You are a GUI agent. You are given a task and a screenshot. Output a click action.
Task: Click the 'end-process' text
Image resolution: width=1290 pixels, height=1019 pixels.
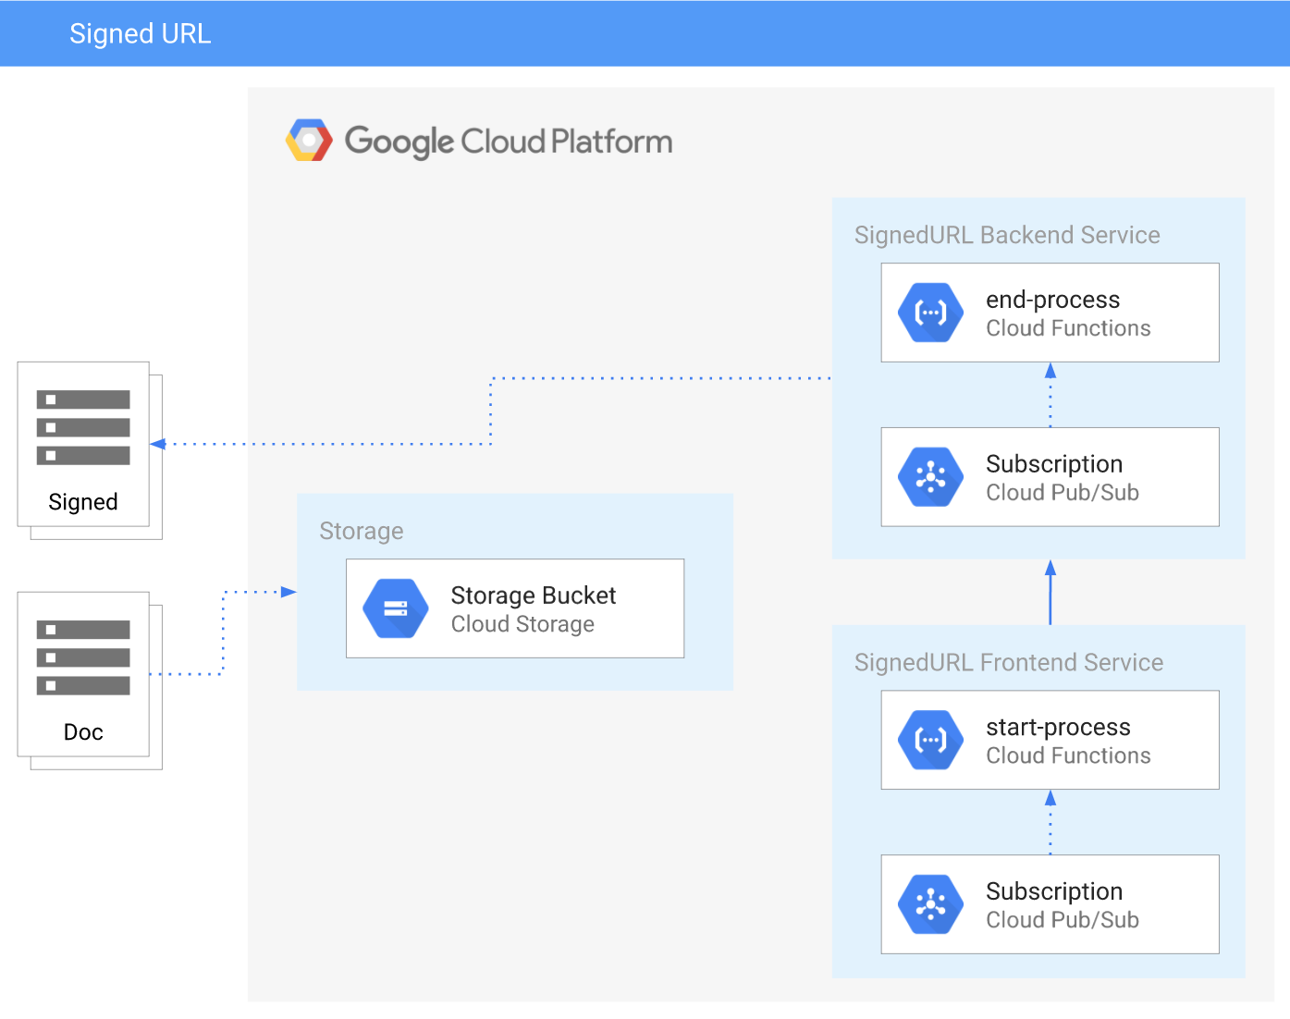(x=1053, y=300)
